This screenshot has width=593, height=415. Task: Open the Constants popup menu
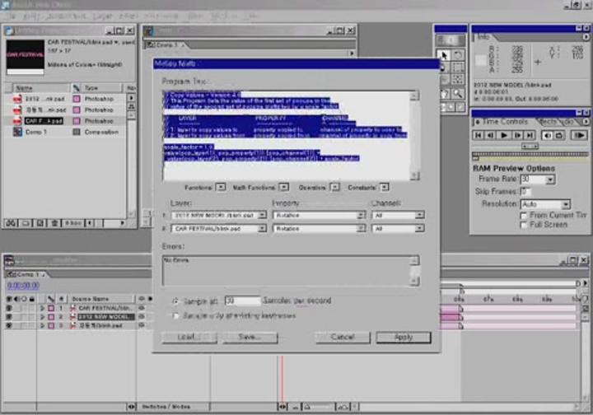(385, 187)
